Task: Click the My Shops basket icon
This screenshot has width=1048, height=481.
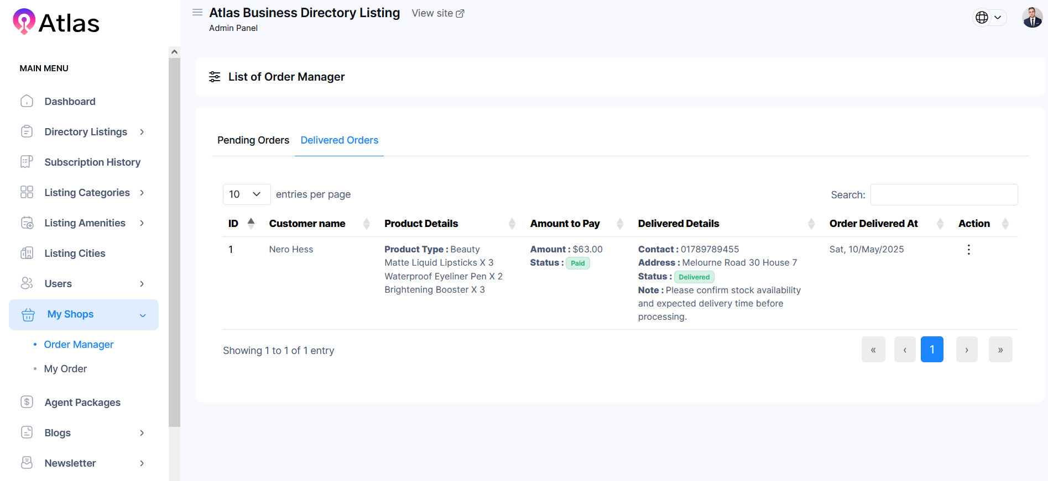Action: tap(28, 315)
